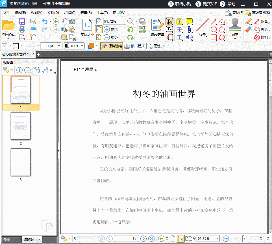Select page 2 thumbnail

click(21, 126)
